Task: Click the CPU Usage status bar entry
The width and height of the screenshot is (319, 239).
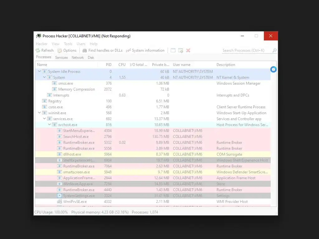Action: 51,212
